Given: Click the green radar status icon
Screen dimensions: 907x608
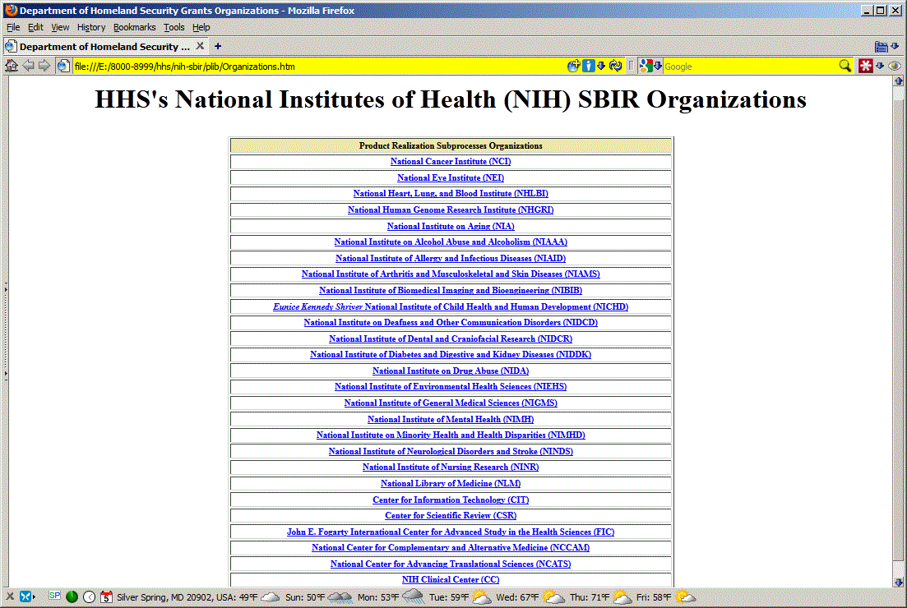Looking at the screenshot, I should 72,596.
